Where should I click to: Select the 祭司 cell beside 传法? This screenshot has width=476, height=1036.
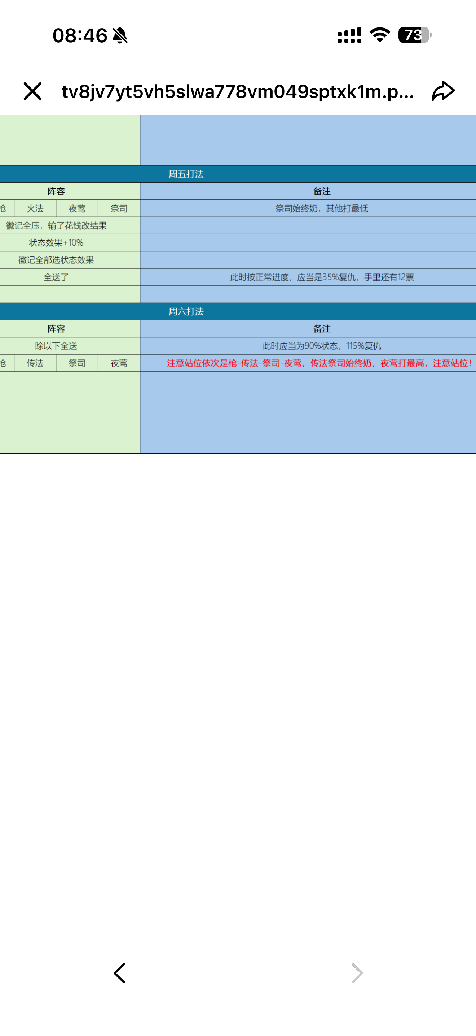[77, 363]
